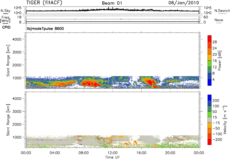This screenshot has height=159, width=230.
Task: Click the Slant Range [km] label of power panel
Action: click(x=8, y=61)
